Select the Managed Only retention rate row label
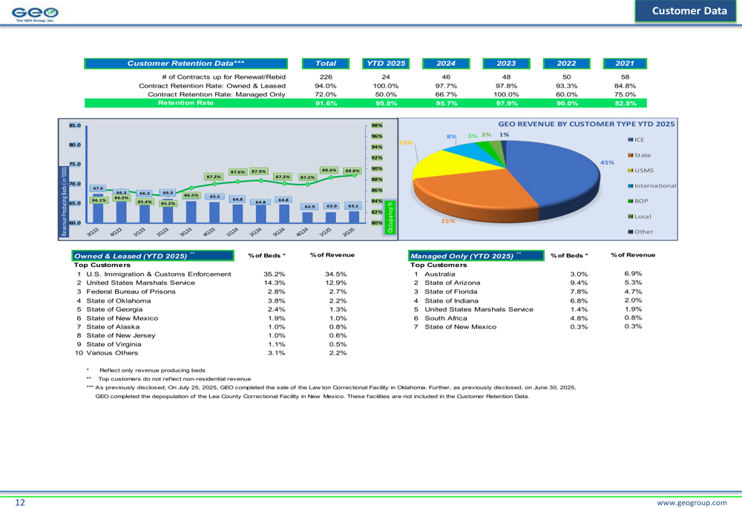Image resolution: width=742 pixels, height=508 pixels. point(216,94)
